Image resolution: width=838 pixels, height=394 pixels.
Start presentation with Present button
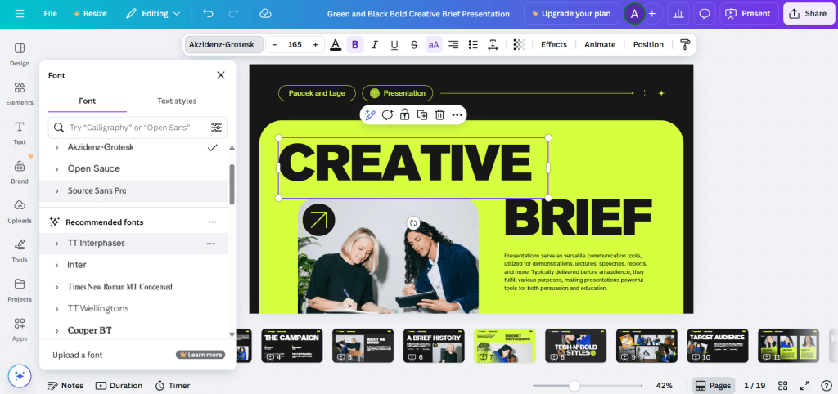[x=749, y=14]
